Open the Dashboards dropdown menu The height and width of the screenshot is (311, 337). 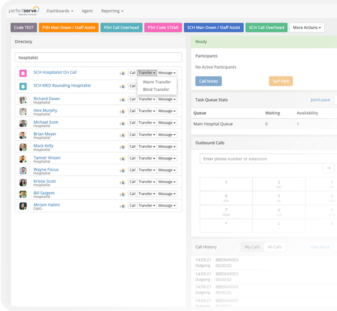tap(60, 11)
